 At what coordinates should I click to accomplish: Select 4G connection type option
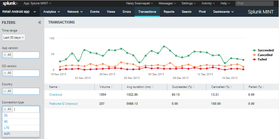tap(21, 122)
